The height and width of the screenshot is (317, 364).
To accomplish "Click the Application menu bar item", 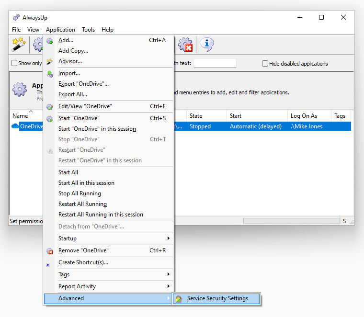I will [x=60, y=30].
